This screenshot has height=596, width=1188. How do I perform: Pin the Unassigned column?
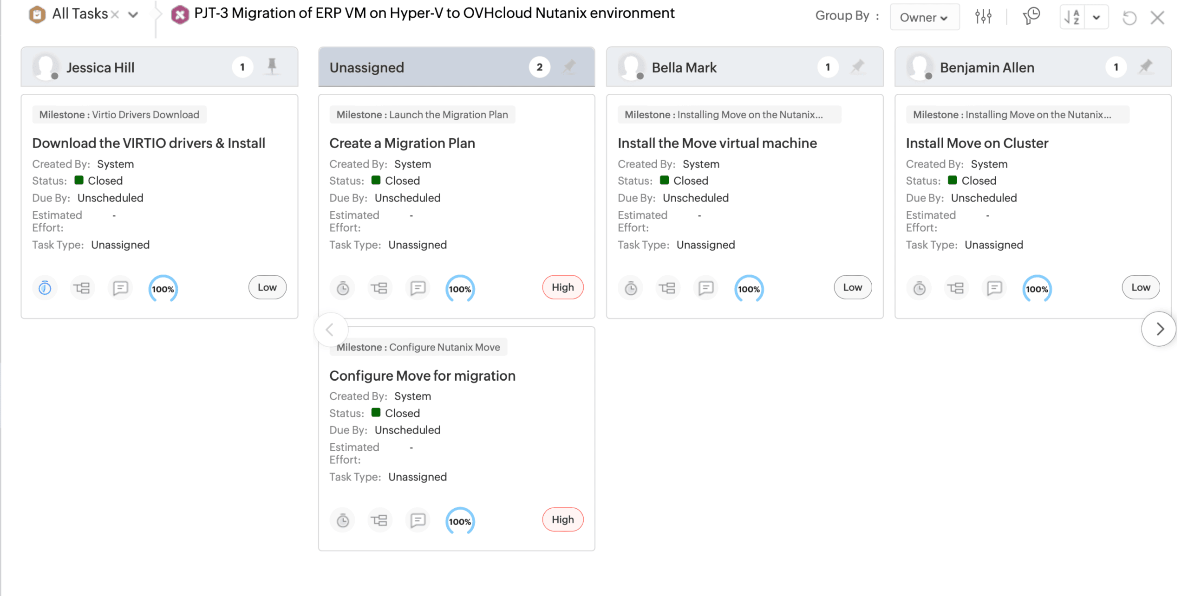click(x=569, y=67)
